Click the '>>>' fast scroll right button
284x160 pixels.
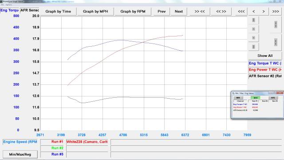click(x=276, y=12)
